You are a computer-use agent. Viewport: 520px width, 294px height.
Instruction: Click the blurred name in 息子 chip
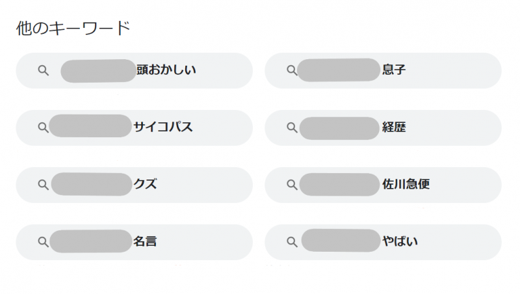339,70
